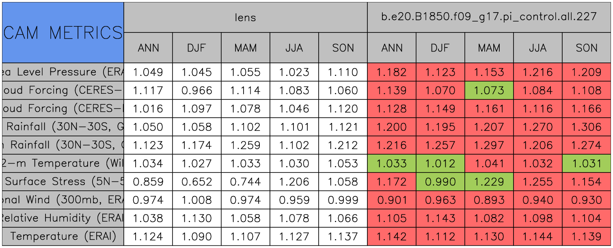Select the Relative Humidity (ERAI) row label
The image size is (613, 248).
pos(63,218)
